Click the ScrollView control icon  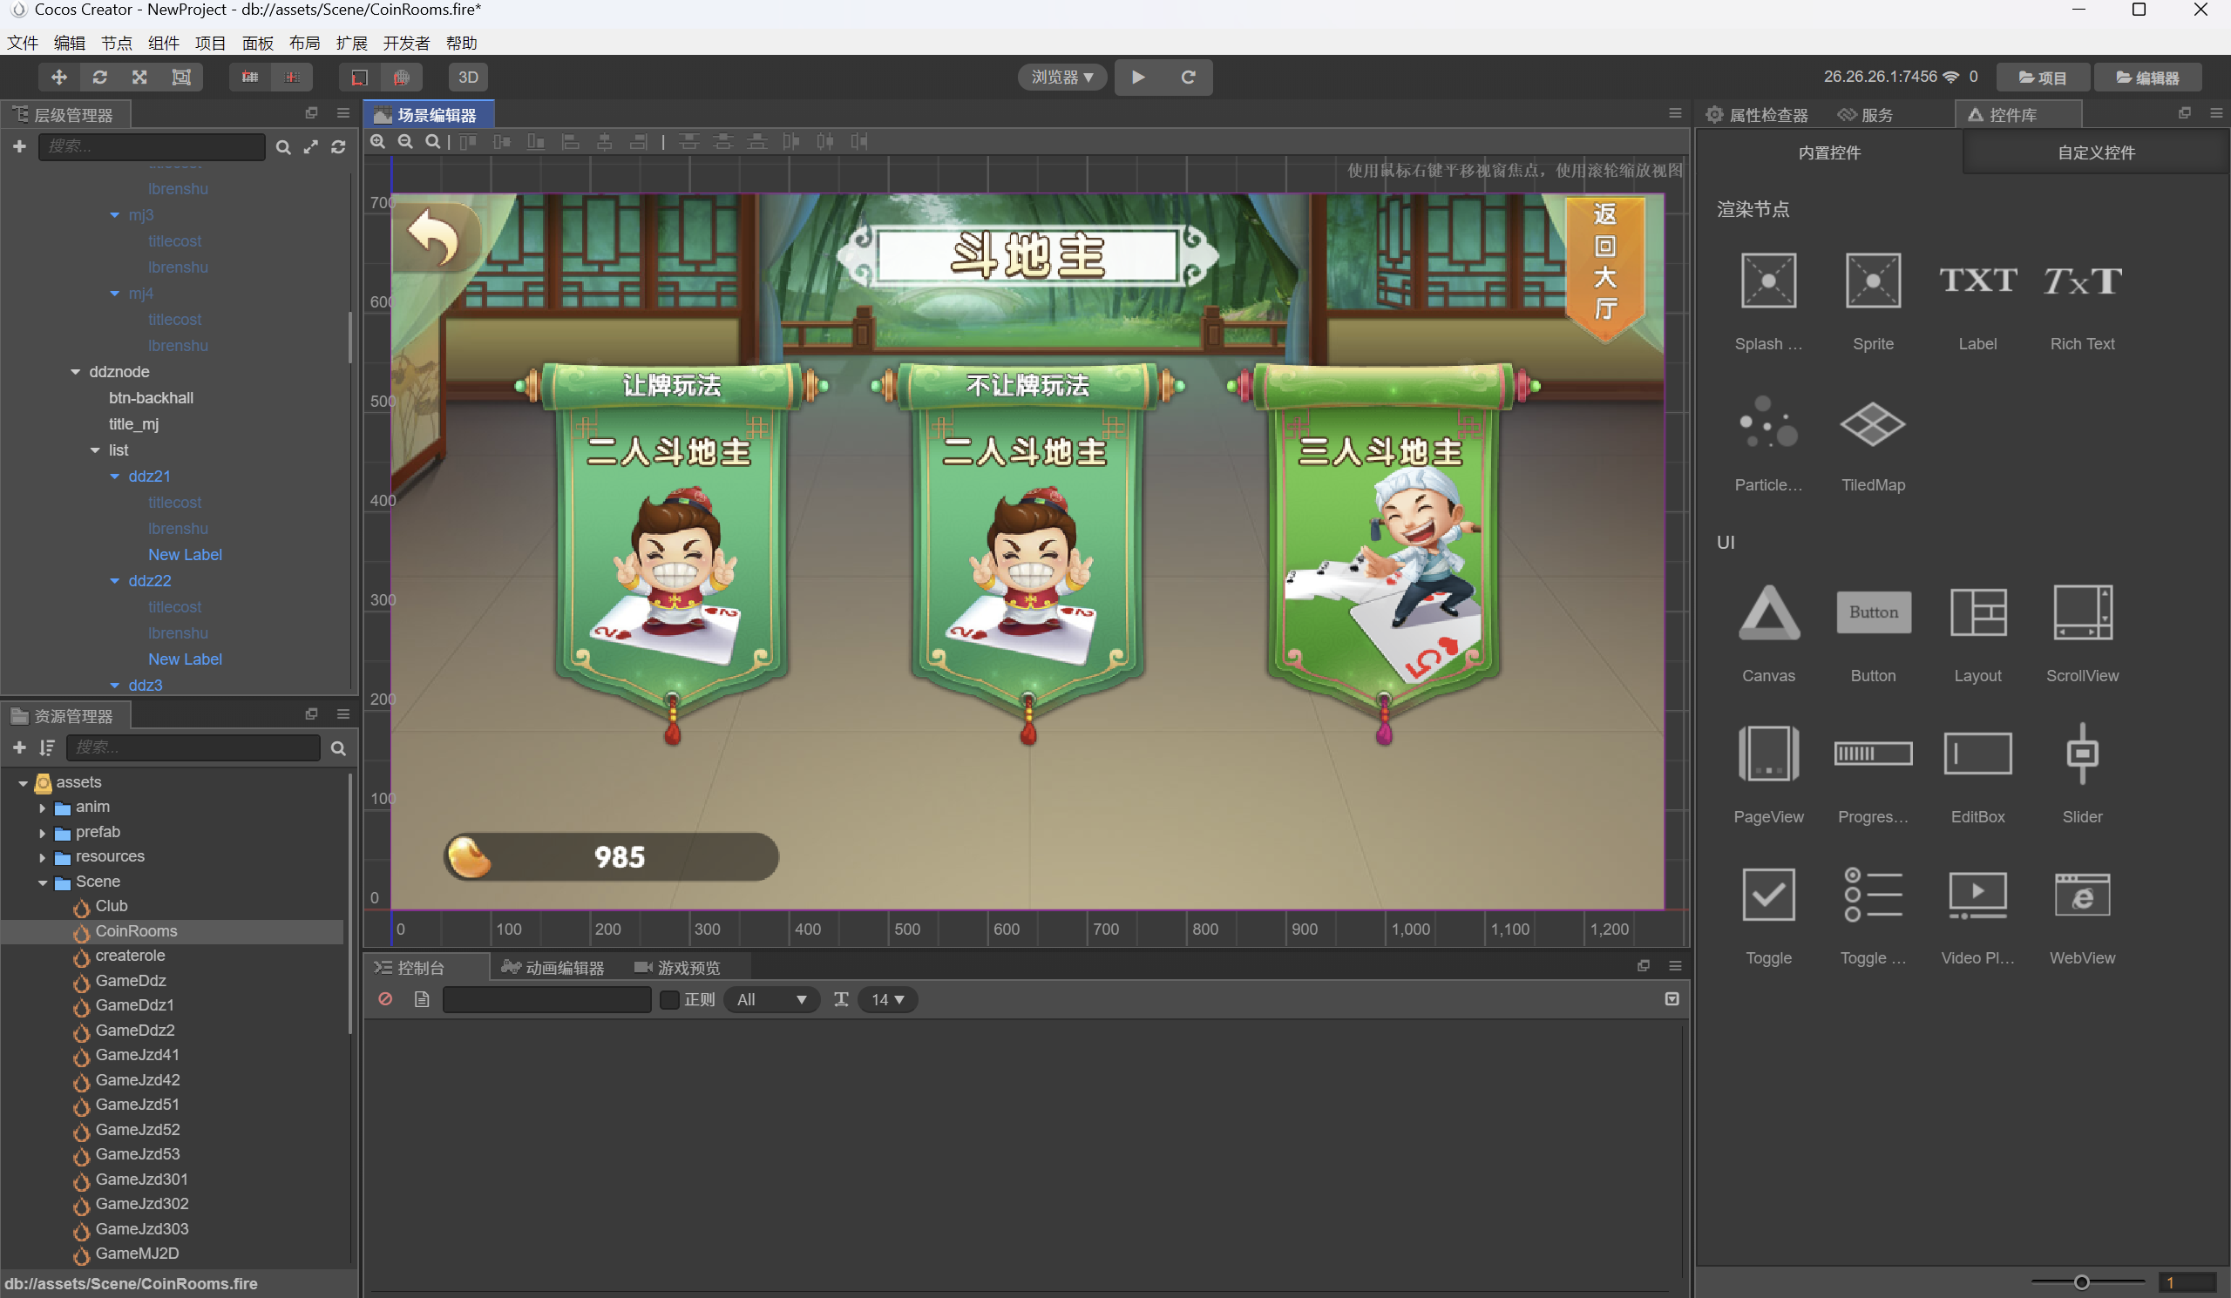coord(2081,612)
